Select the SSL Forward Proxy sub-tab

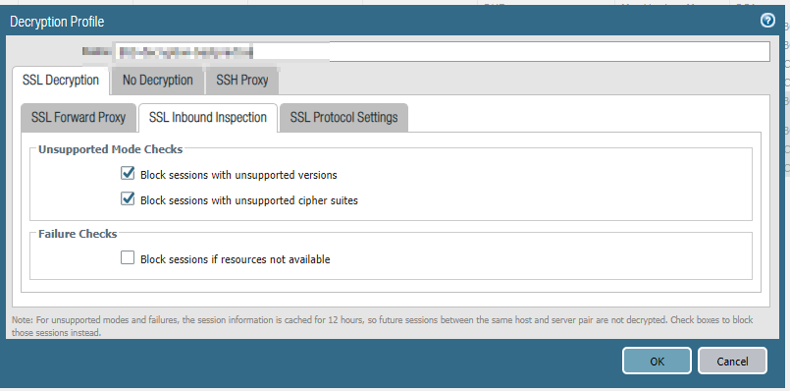pyautogui.click(x=79, y=118)
